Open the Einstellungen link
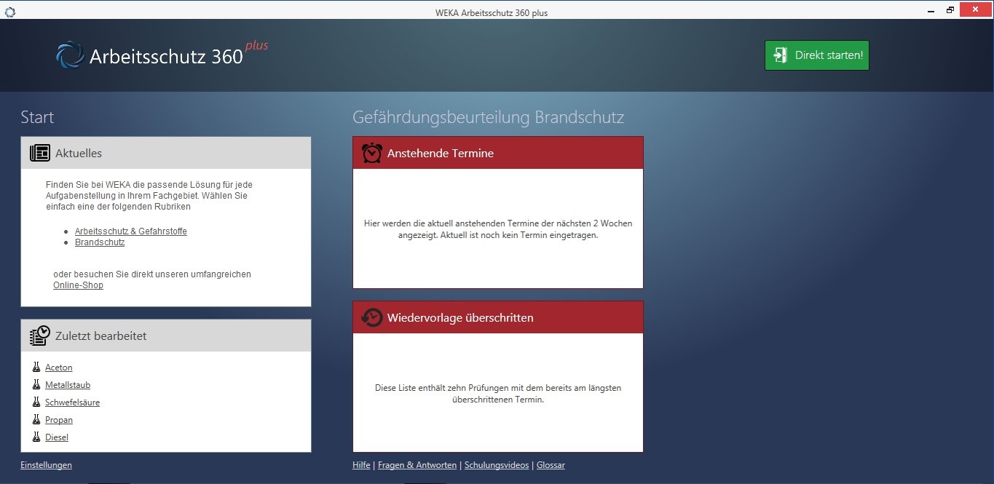Viewport: 994px width, 484px height. (46, 465)
